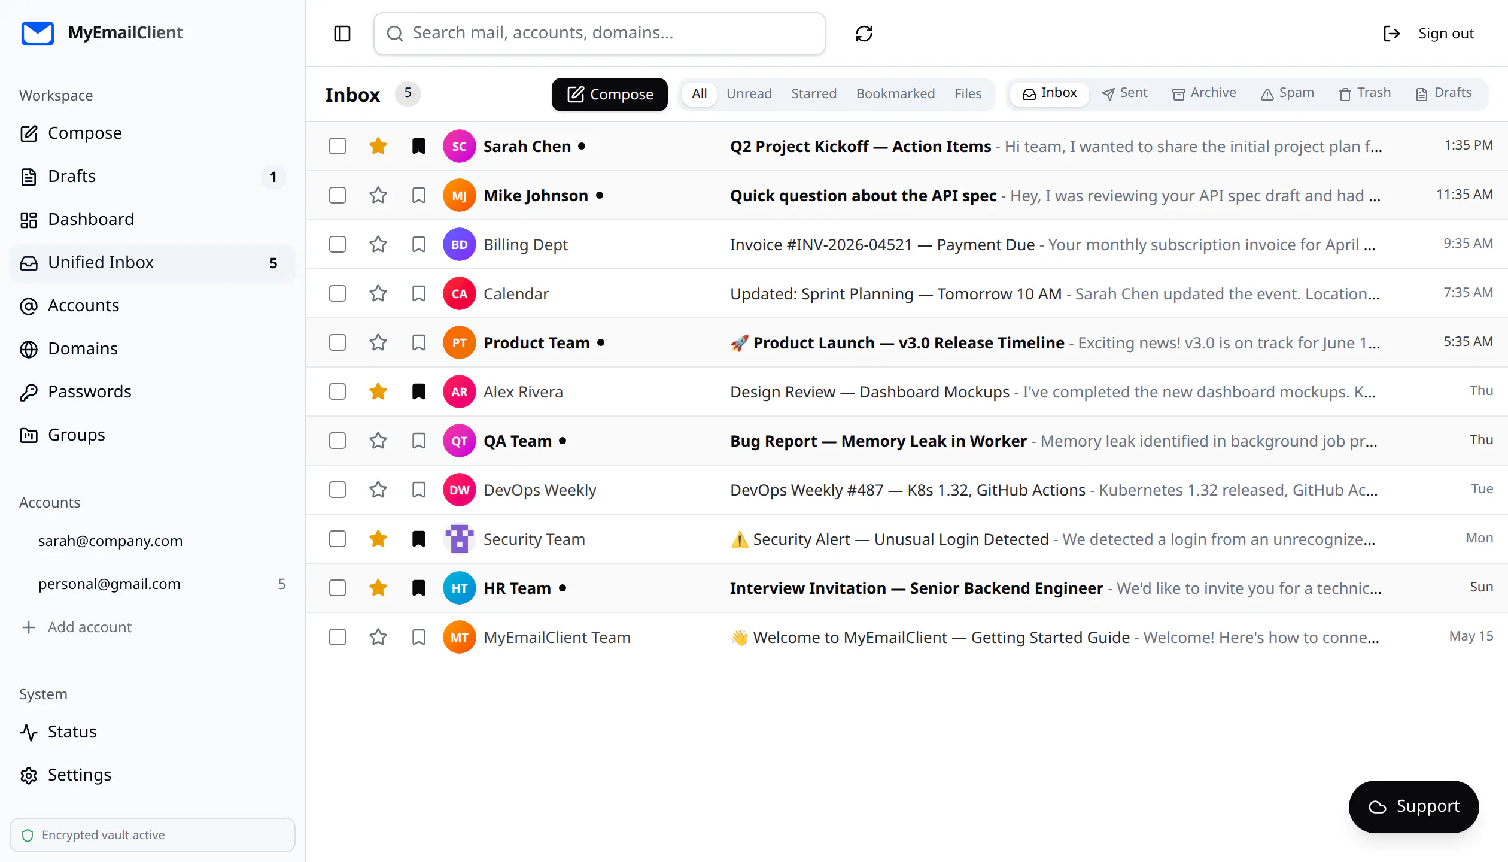Click the sign out arrow icon
Image resolution: width=1508 pixels, height=862 pixels.
pos(1392,34)
